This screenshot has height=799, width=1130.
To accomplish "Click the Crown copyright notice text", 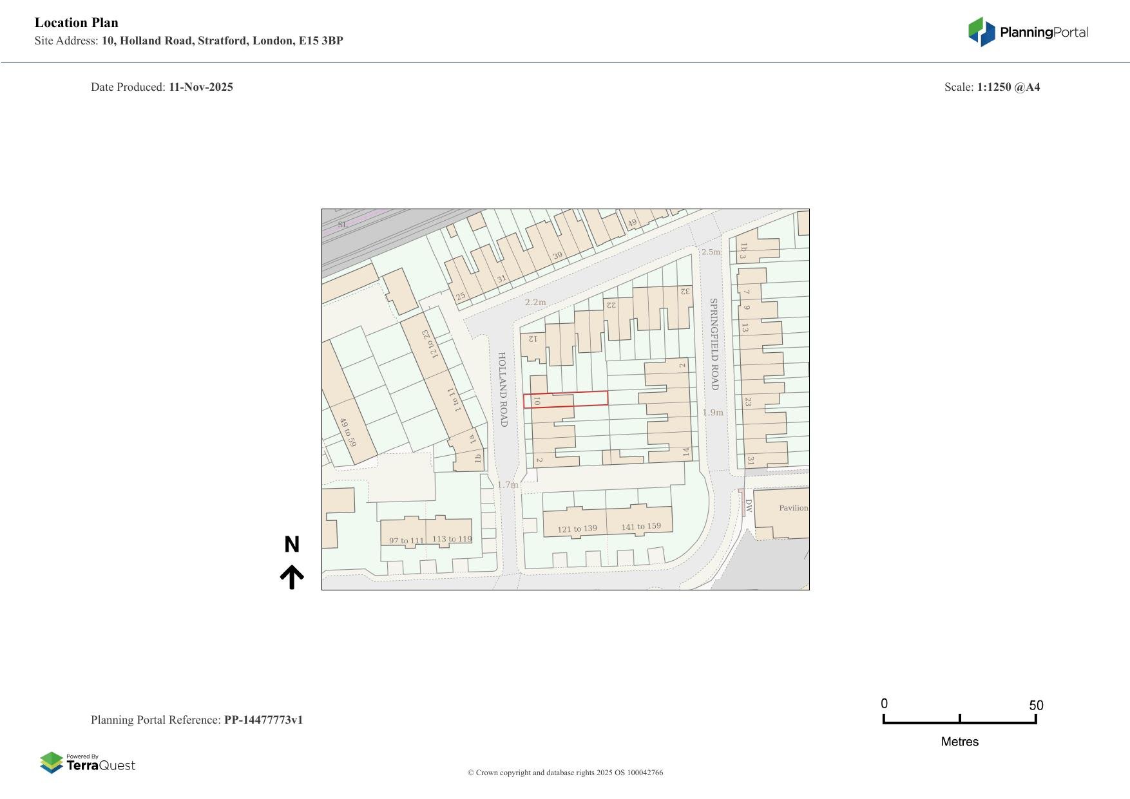I will [565, 773].
